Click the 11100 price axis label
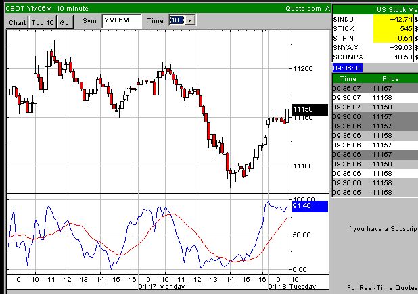Viewport: 418px width, 294px height. click(303, 166)
